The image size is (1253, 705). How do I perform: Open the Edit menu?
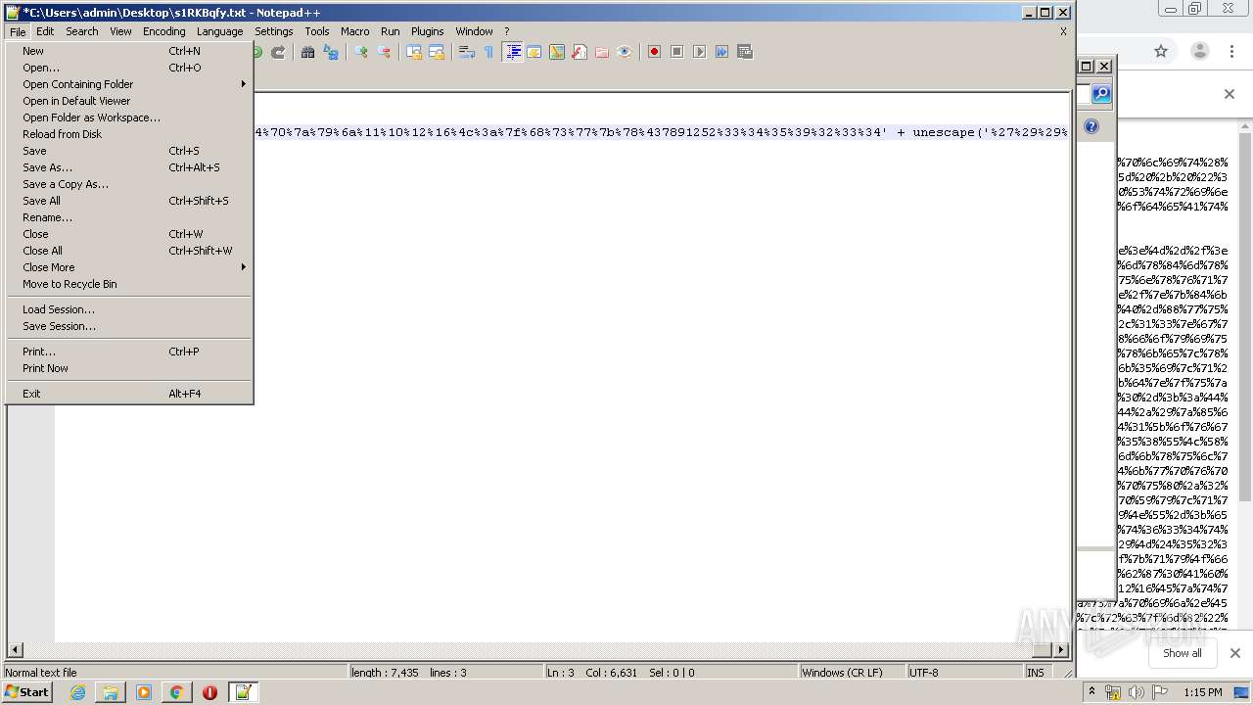tap(45, 31)
